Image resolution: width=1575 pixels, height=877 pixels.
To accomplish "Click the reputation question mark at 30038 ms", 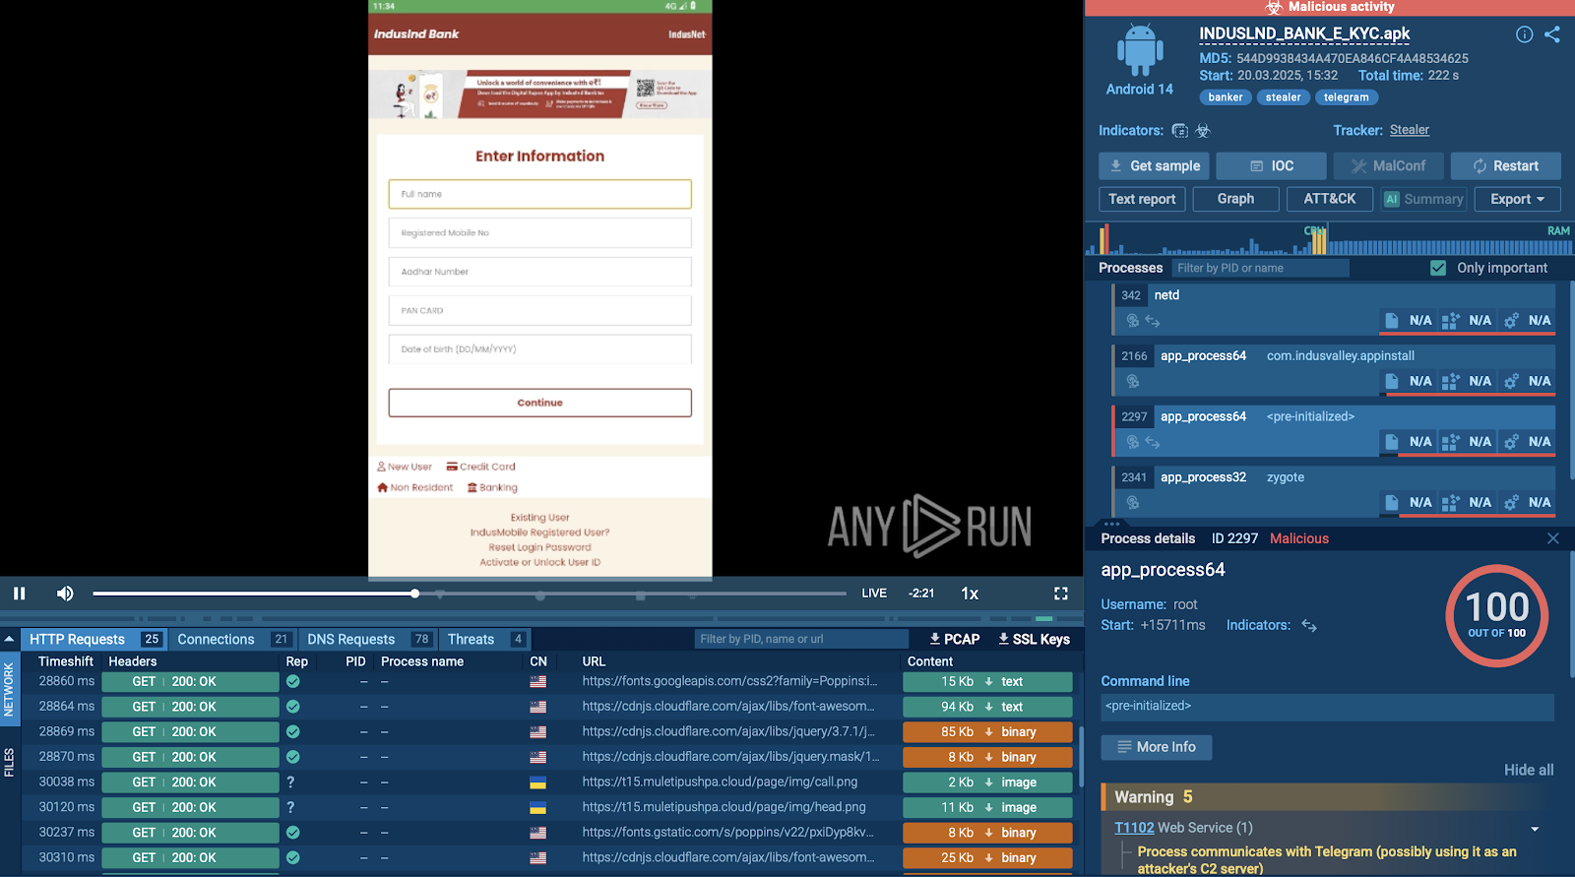I will pos(290,782).
